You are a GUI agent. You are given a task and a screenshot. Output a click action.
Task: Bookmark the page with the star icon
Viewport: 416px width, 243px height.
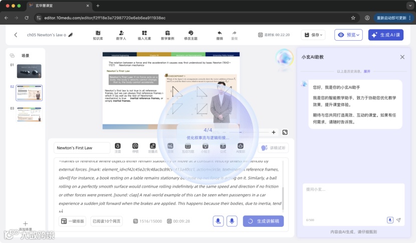click(353, 18)
